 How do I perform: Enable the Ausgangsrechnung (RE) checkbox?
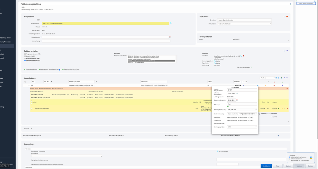pos(25,54)
